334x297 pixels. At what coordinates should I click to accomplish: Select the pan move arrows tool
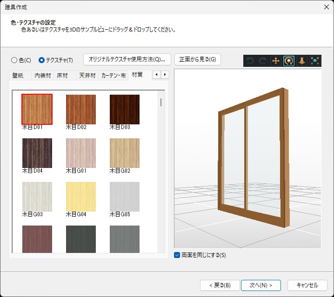pyautogui.click(x=276, y=61)
